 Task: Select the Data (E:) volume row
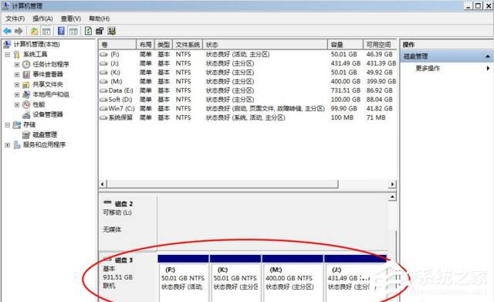coord(248,90)
